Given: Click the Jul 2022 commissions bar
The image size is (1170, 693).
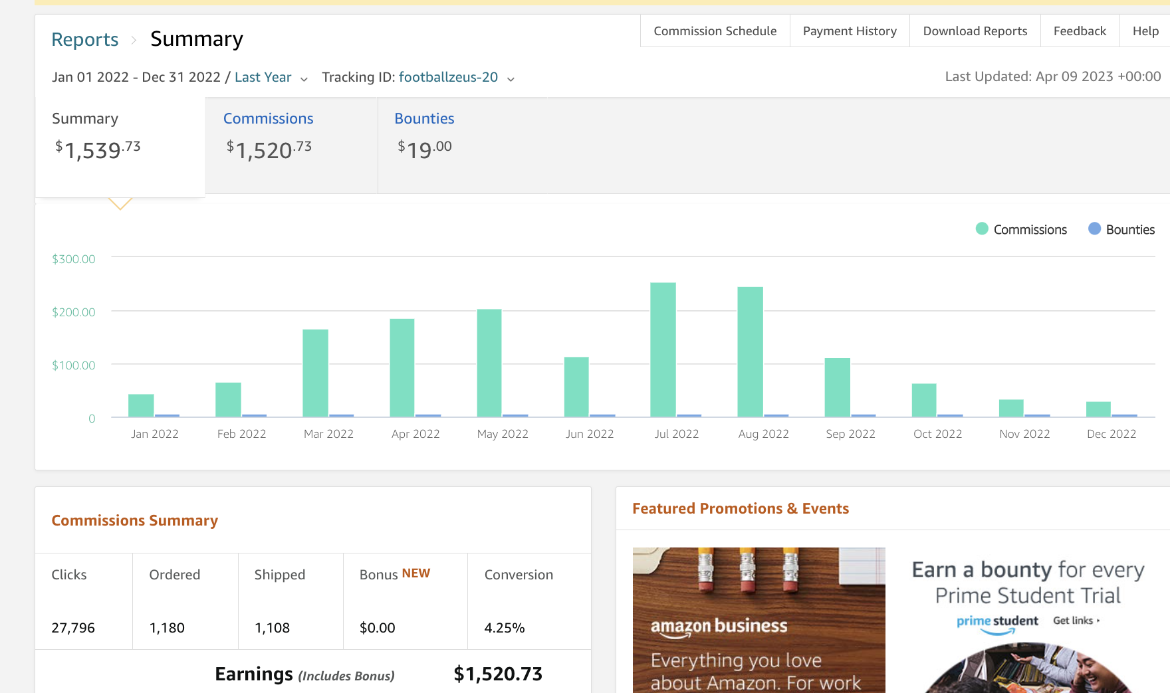Looking at the screenshot, I should click(663, 349).
